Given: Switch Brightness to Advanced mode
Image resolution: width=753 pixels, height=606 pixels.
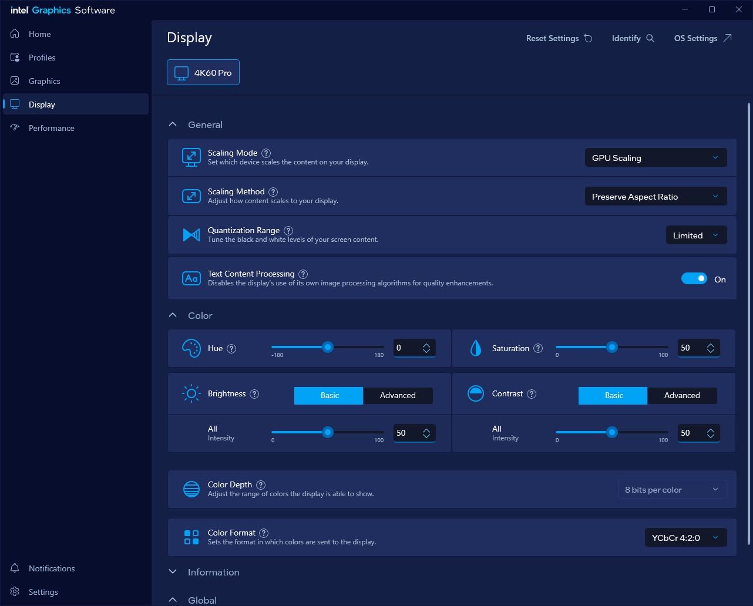Looking at the screenshot, I should tap(398, 395).
